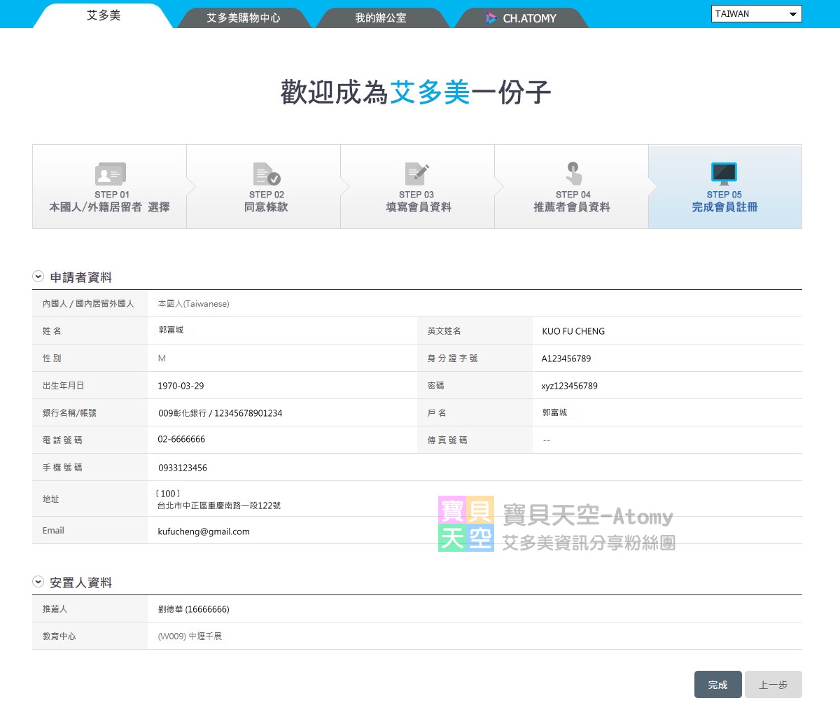Click the 教育中心 label
The width and height of the screenshot is (840, 710).
tap(59, 636)
